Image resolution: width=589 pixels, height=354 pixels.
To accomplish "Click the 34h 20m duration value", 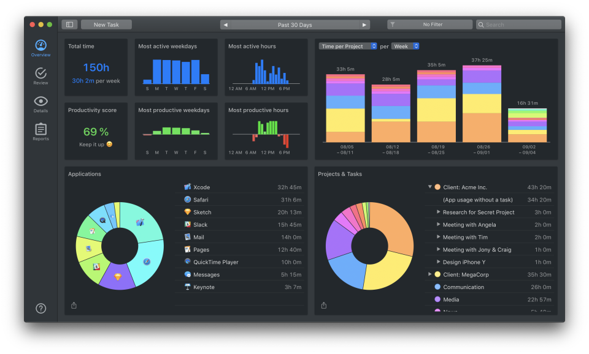I will click(x=539, y=200).
